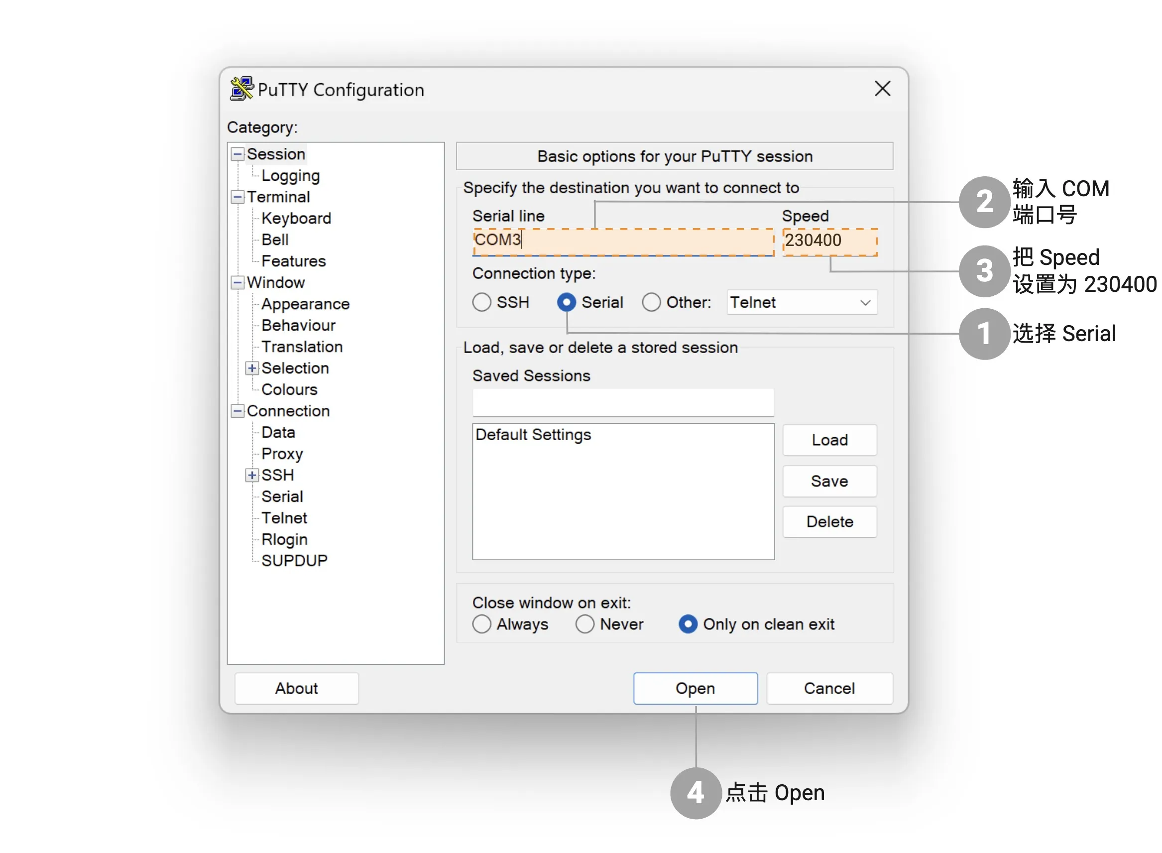Open the Colours settings category

tap(289, 390)
